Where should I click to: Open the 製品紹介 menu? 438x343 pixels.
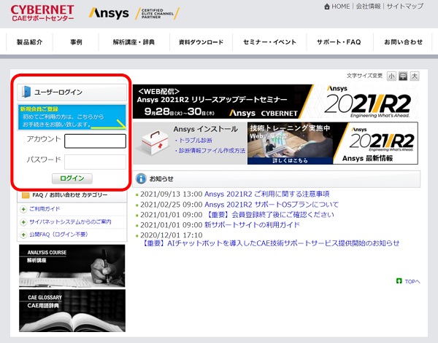[x=30, y=42]
